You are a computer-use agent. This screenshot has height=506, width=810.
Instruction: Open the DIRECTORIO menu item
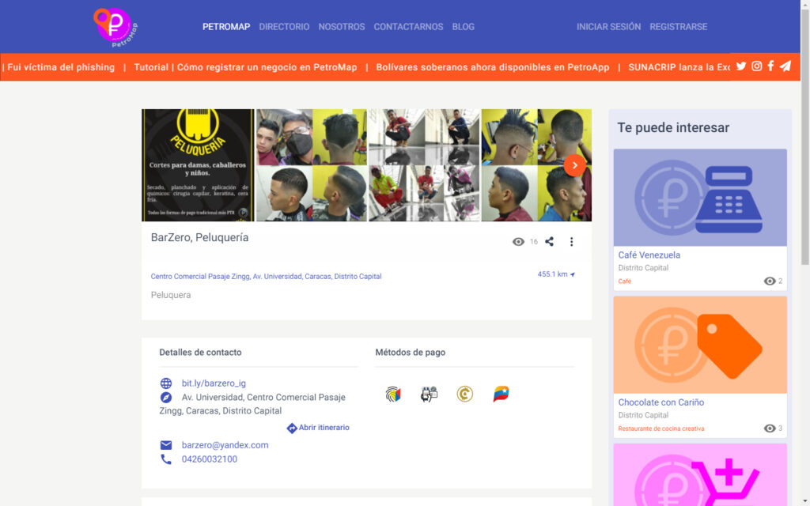tap(284, 27)
